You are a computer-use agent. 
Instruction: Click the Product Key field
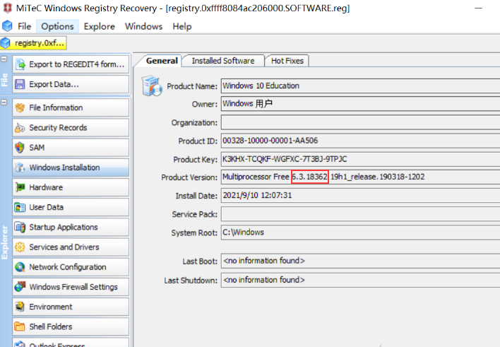pos(360,159)
